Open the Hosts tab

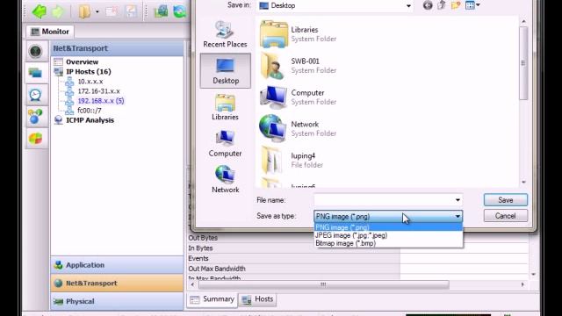click(257, 299)
